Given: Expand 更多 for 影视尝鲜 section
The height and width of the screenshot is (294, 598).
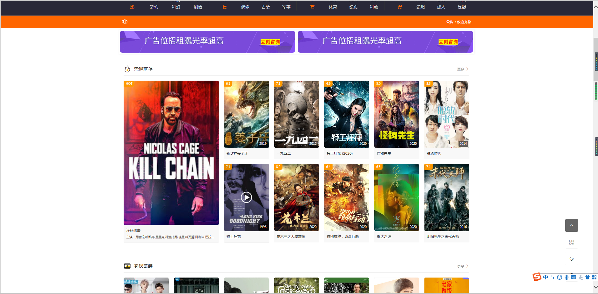Looking at the screenshot, I should tap(462, 266).
